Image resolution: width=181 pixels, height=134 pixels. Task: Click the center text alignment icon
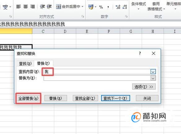(x=25, y=7)
